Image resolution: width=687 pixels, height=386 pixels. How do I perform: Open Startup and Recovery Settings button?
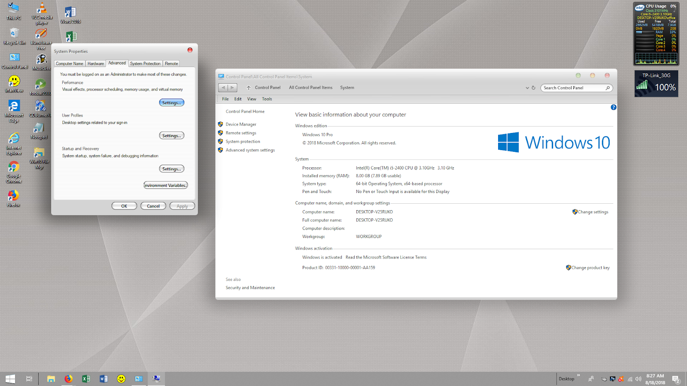(x=172, y=169)
